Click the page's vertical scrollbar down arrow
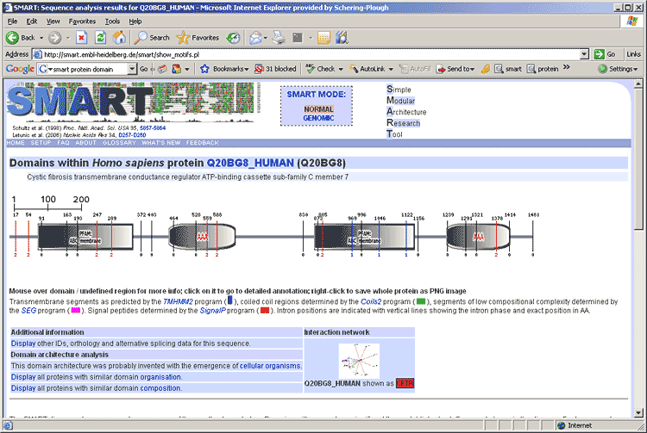Screen dimensions: 647x433 pos(638,413)
